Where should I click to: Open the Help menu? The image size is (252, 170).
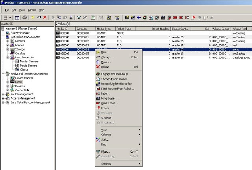(x=41, y=10)
